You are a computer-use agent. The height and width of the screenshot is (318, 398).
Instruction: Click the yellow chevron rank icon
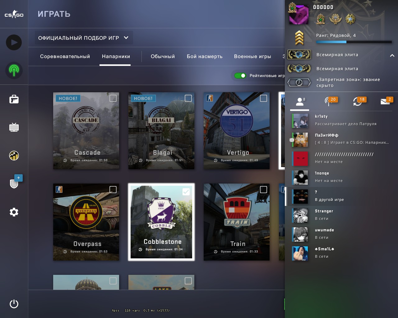tap(299, 38)
